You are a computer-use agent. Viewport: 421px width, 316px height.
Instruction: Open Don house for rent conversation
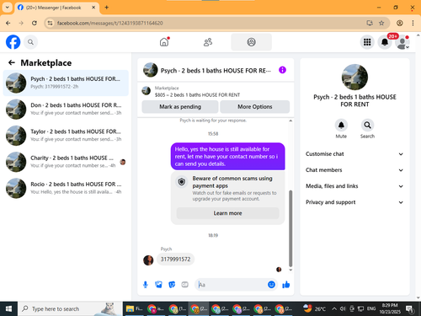point(66,110)
